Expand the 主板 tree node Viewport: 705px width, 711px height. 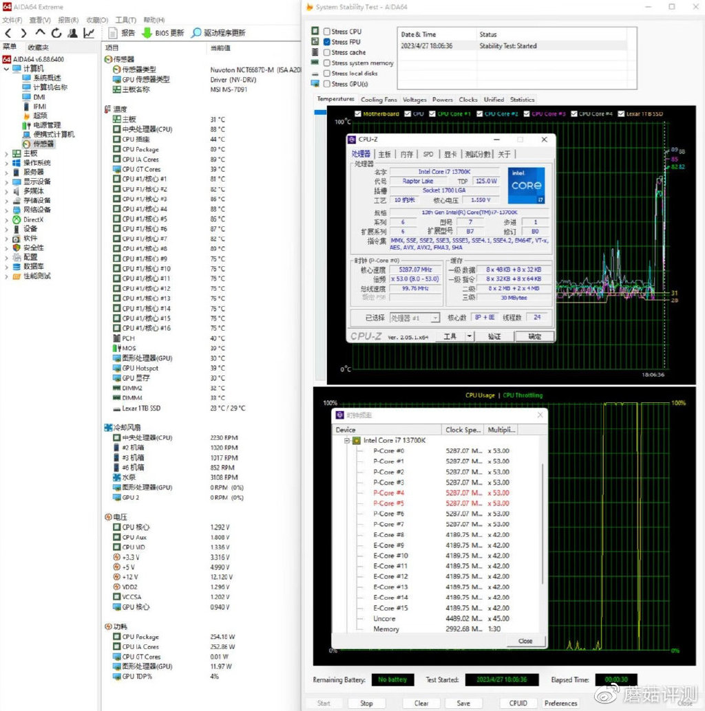point(7,153)
